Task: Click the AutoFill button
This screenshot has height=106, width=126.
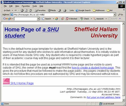Action: 113,19
